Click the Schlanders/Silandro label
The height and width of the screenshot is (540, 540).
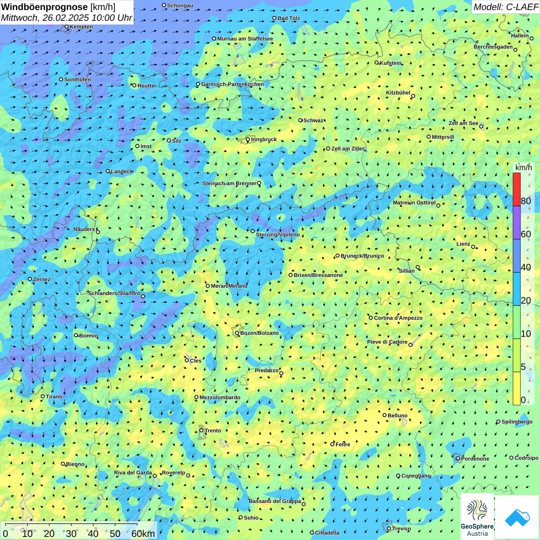click(114, 294)
